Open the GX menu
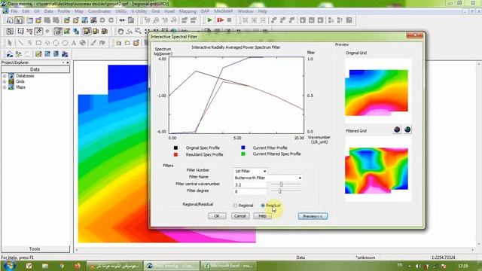This screenshot has height=271, width=482. [x=37, y=11]
